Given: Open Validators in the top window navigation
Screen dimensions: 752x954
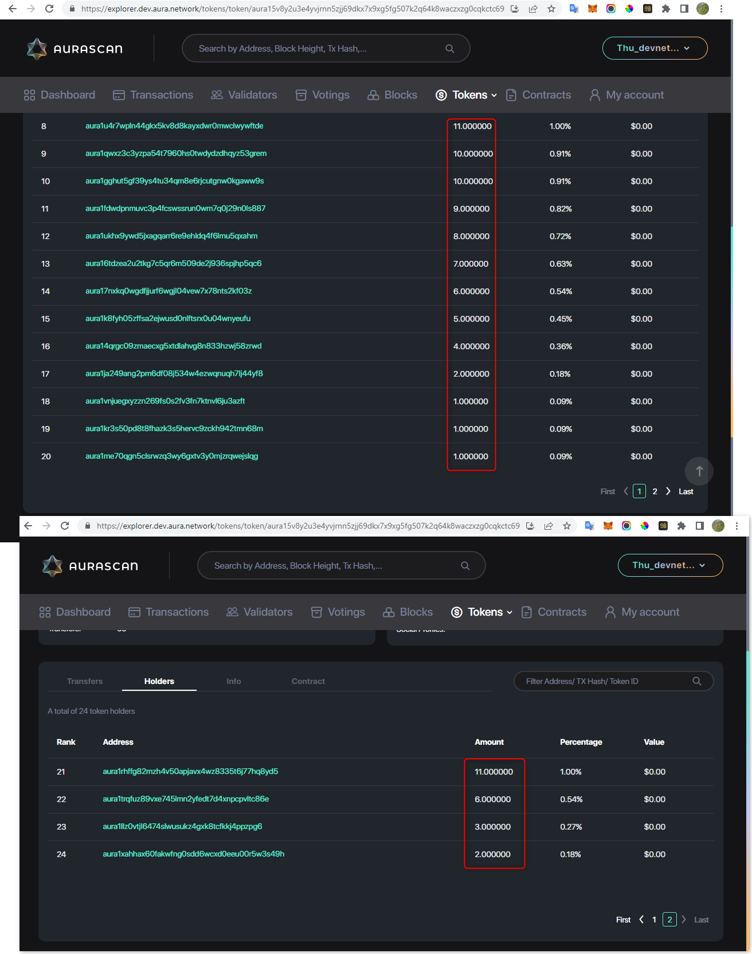Looking at the screenshot, I should [244, 95].
